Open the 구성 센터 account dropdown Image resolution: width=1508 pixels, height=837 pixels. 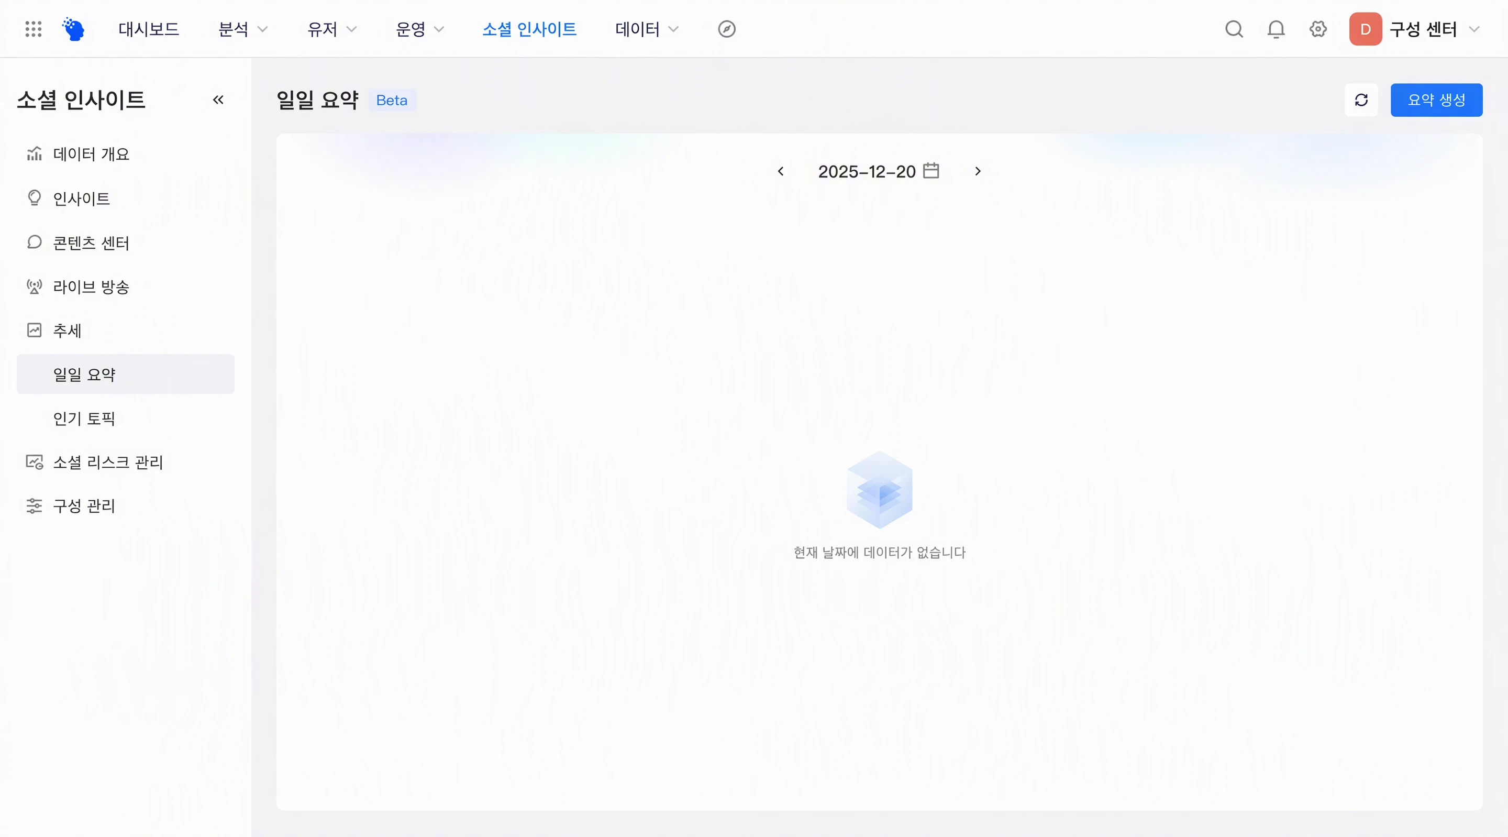coord(1434,29)
